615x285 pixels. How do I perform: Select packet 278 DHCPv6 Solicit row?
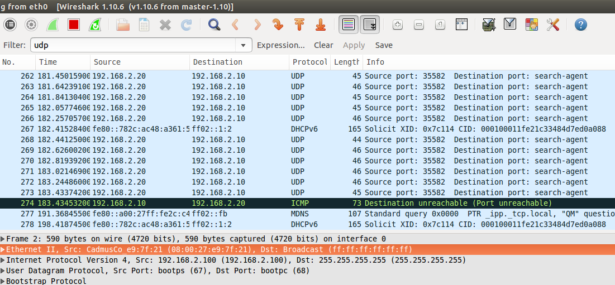pyautogui.click(x=307, y=224)
